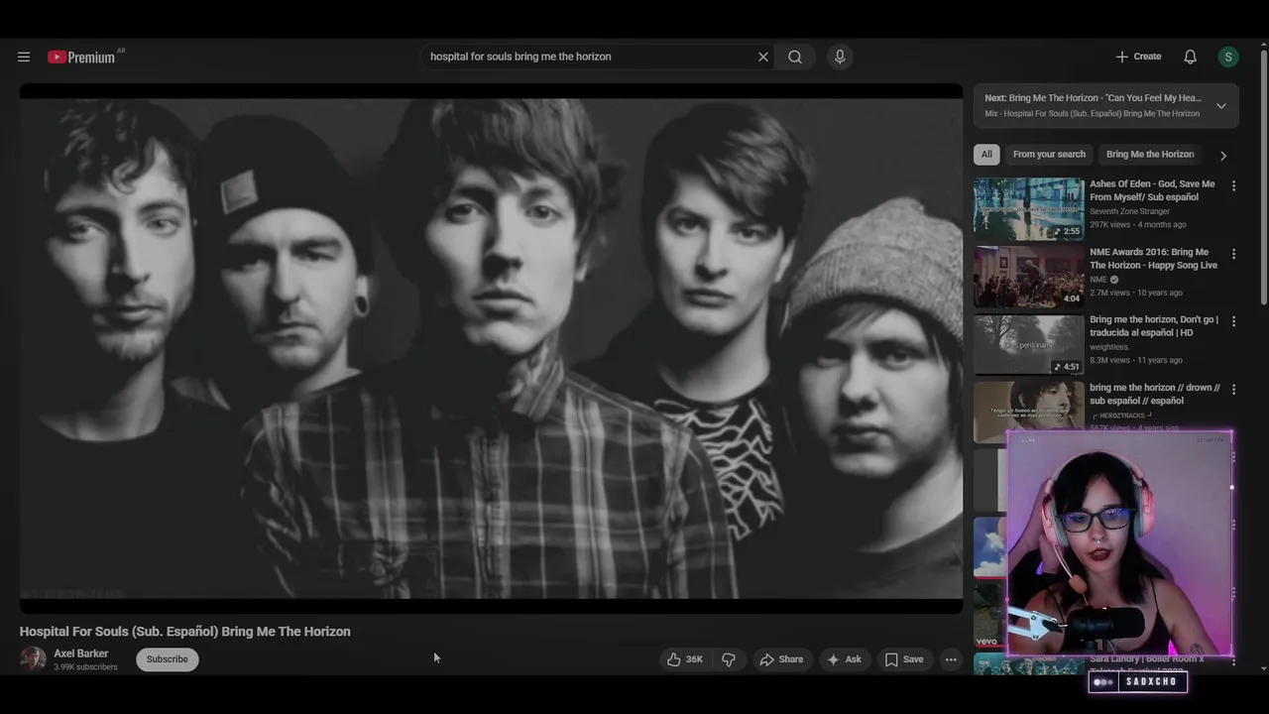
Task: Select the Bring Me the Horizon chip
Action: click(1150, 154)
